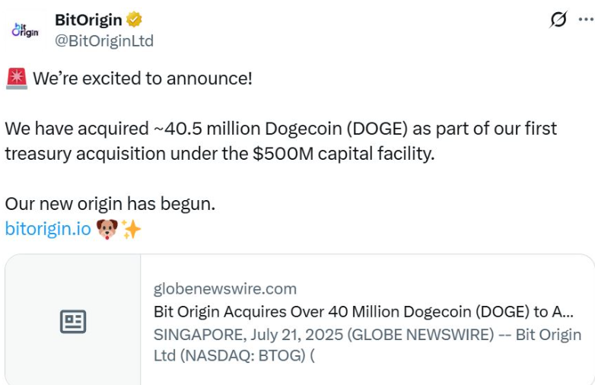Open the "Bit Origin Acquires Over 40 Million" headline
Screen dimensions: 595x385
(x=363, y=312)
